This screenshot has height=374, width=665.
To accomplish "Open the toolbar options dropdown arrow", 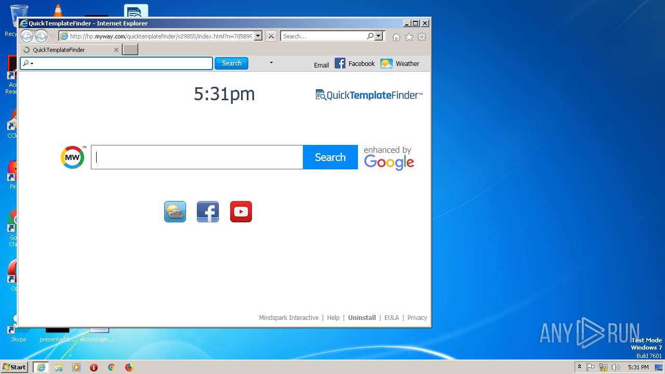I will pos(271,63).
